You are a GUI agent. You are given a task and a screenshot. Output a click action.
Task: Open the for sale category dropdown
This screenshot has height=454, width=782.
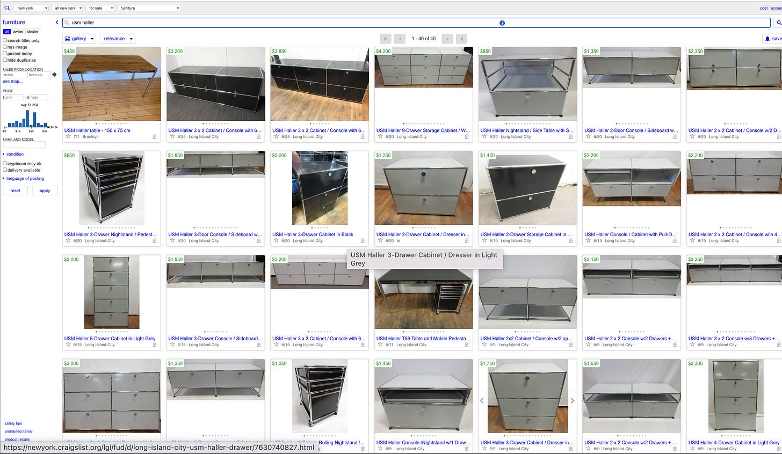[x=100, y=8]
